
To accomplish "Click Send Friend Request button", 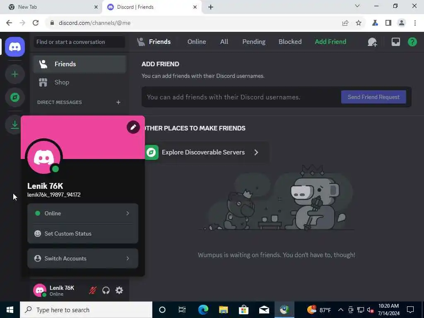I will [x=373, y=97].
